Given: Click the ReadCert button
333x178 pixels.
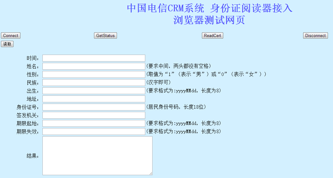Looking at the screenshot, I should point(212,35).
